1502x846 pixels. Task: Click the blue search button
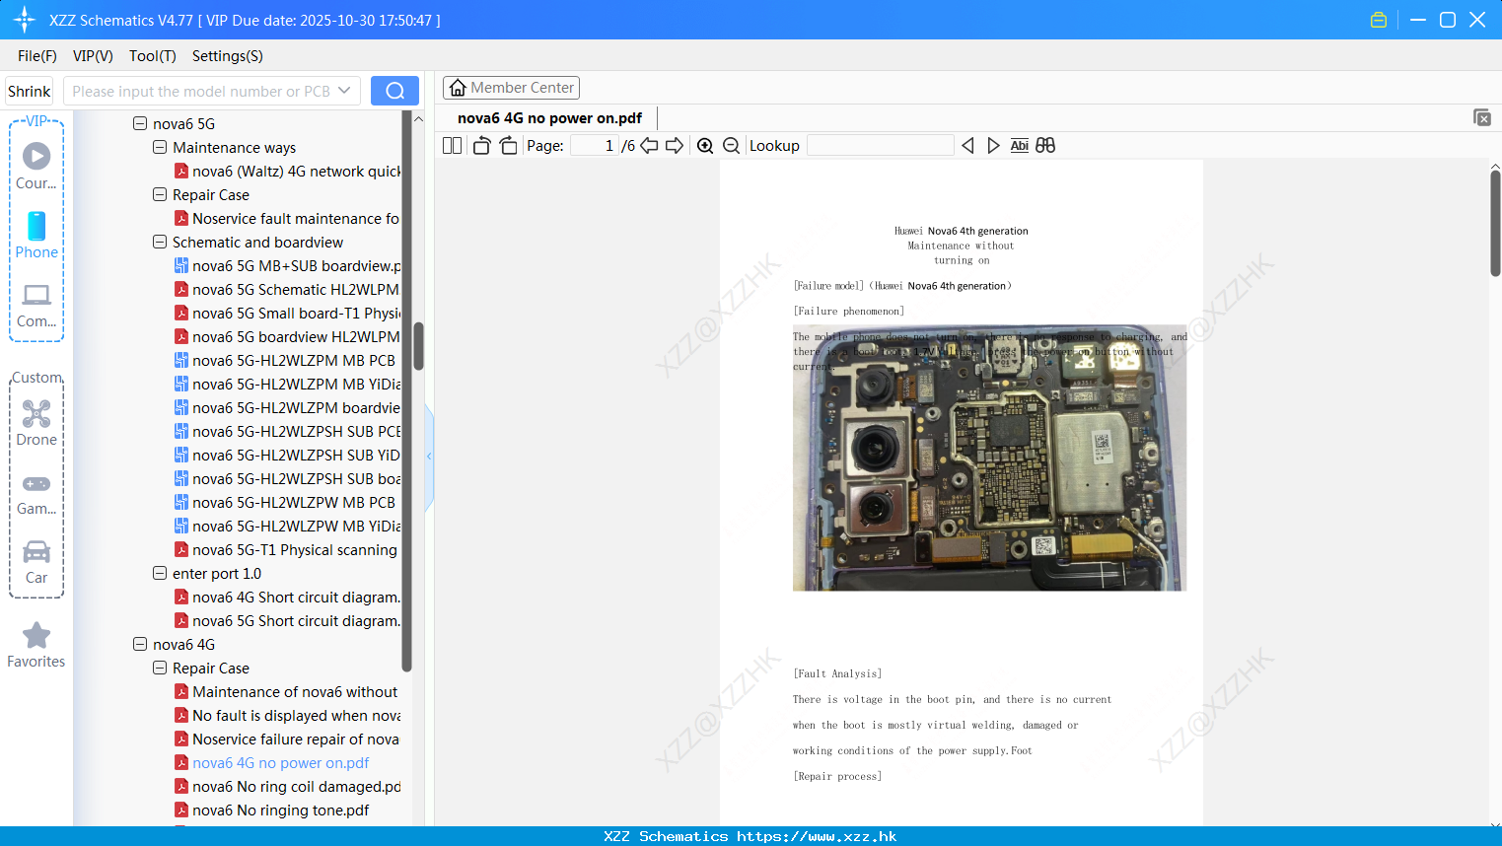[x=394, y=91]
